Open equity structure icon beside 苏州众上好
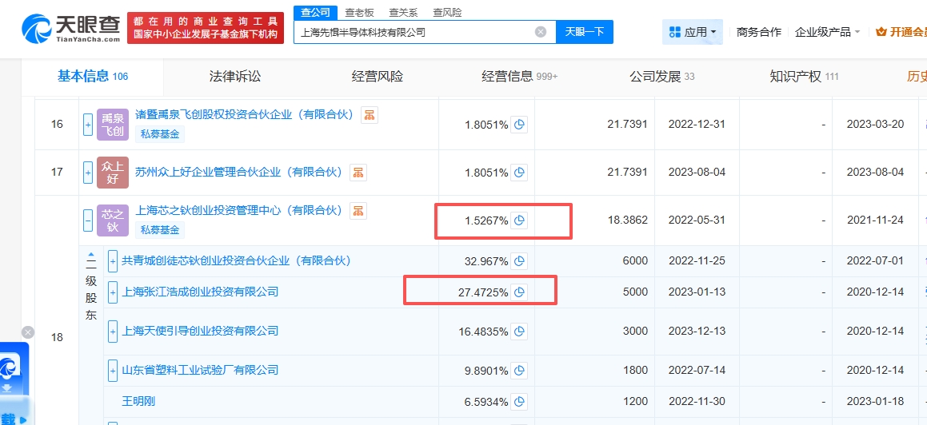 click(x=358, y=173)
